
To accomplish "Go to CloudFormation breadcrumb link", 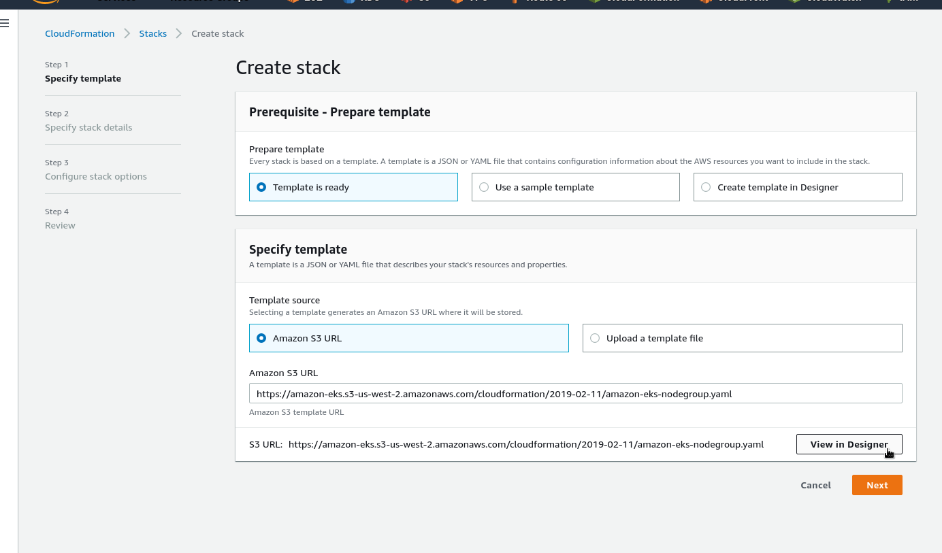I will pyautogui.click(x=80, y=33).
